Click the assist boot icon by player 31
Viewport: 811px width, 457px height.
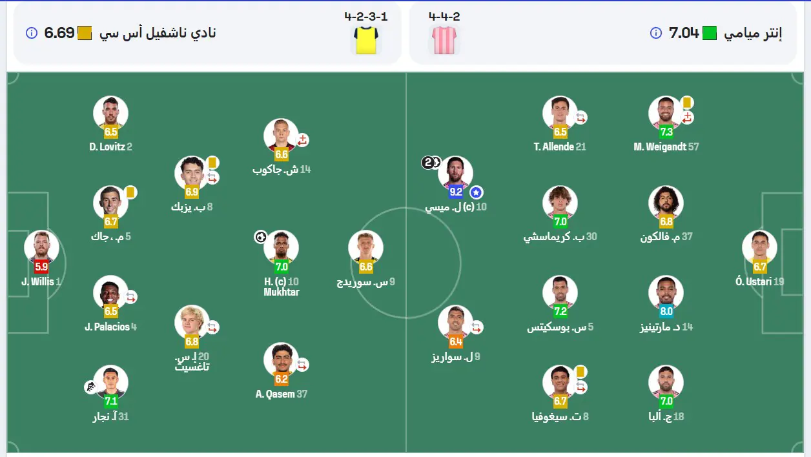[90, 387]
